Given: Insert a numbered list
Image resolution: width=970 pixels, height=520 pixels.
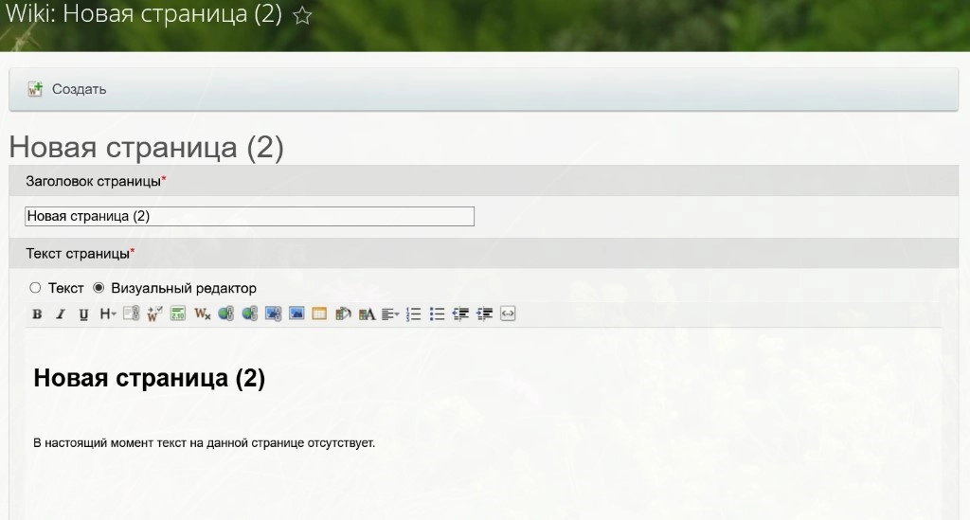Looking at the screenshot, I should (x=413, y=314).
